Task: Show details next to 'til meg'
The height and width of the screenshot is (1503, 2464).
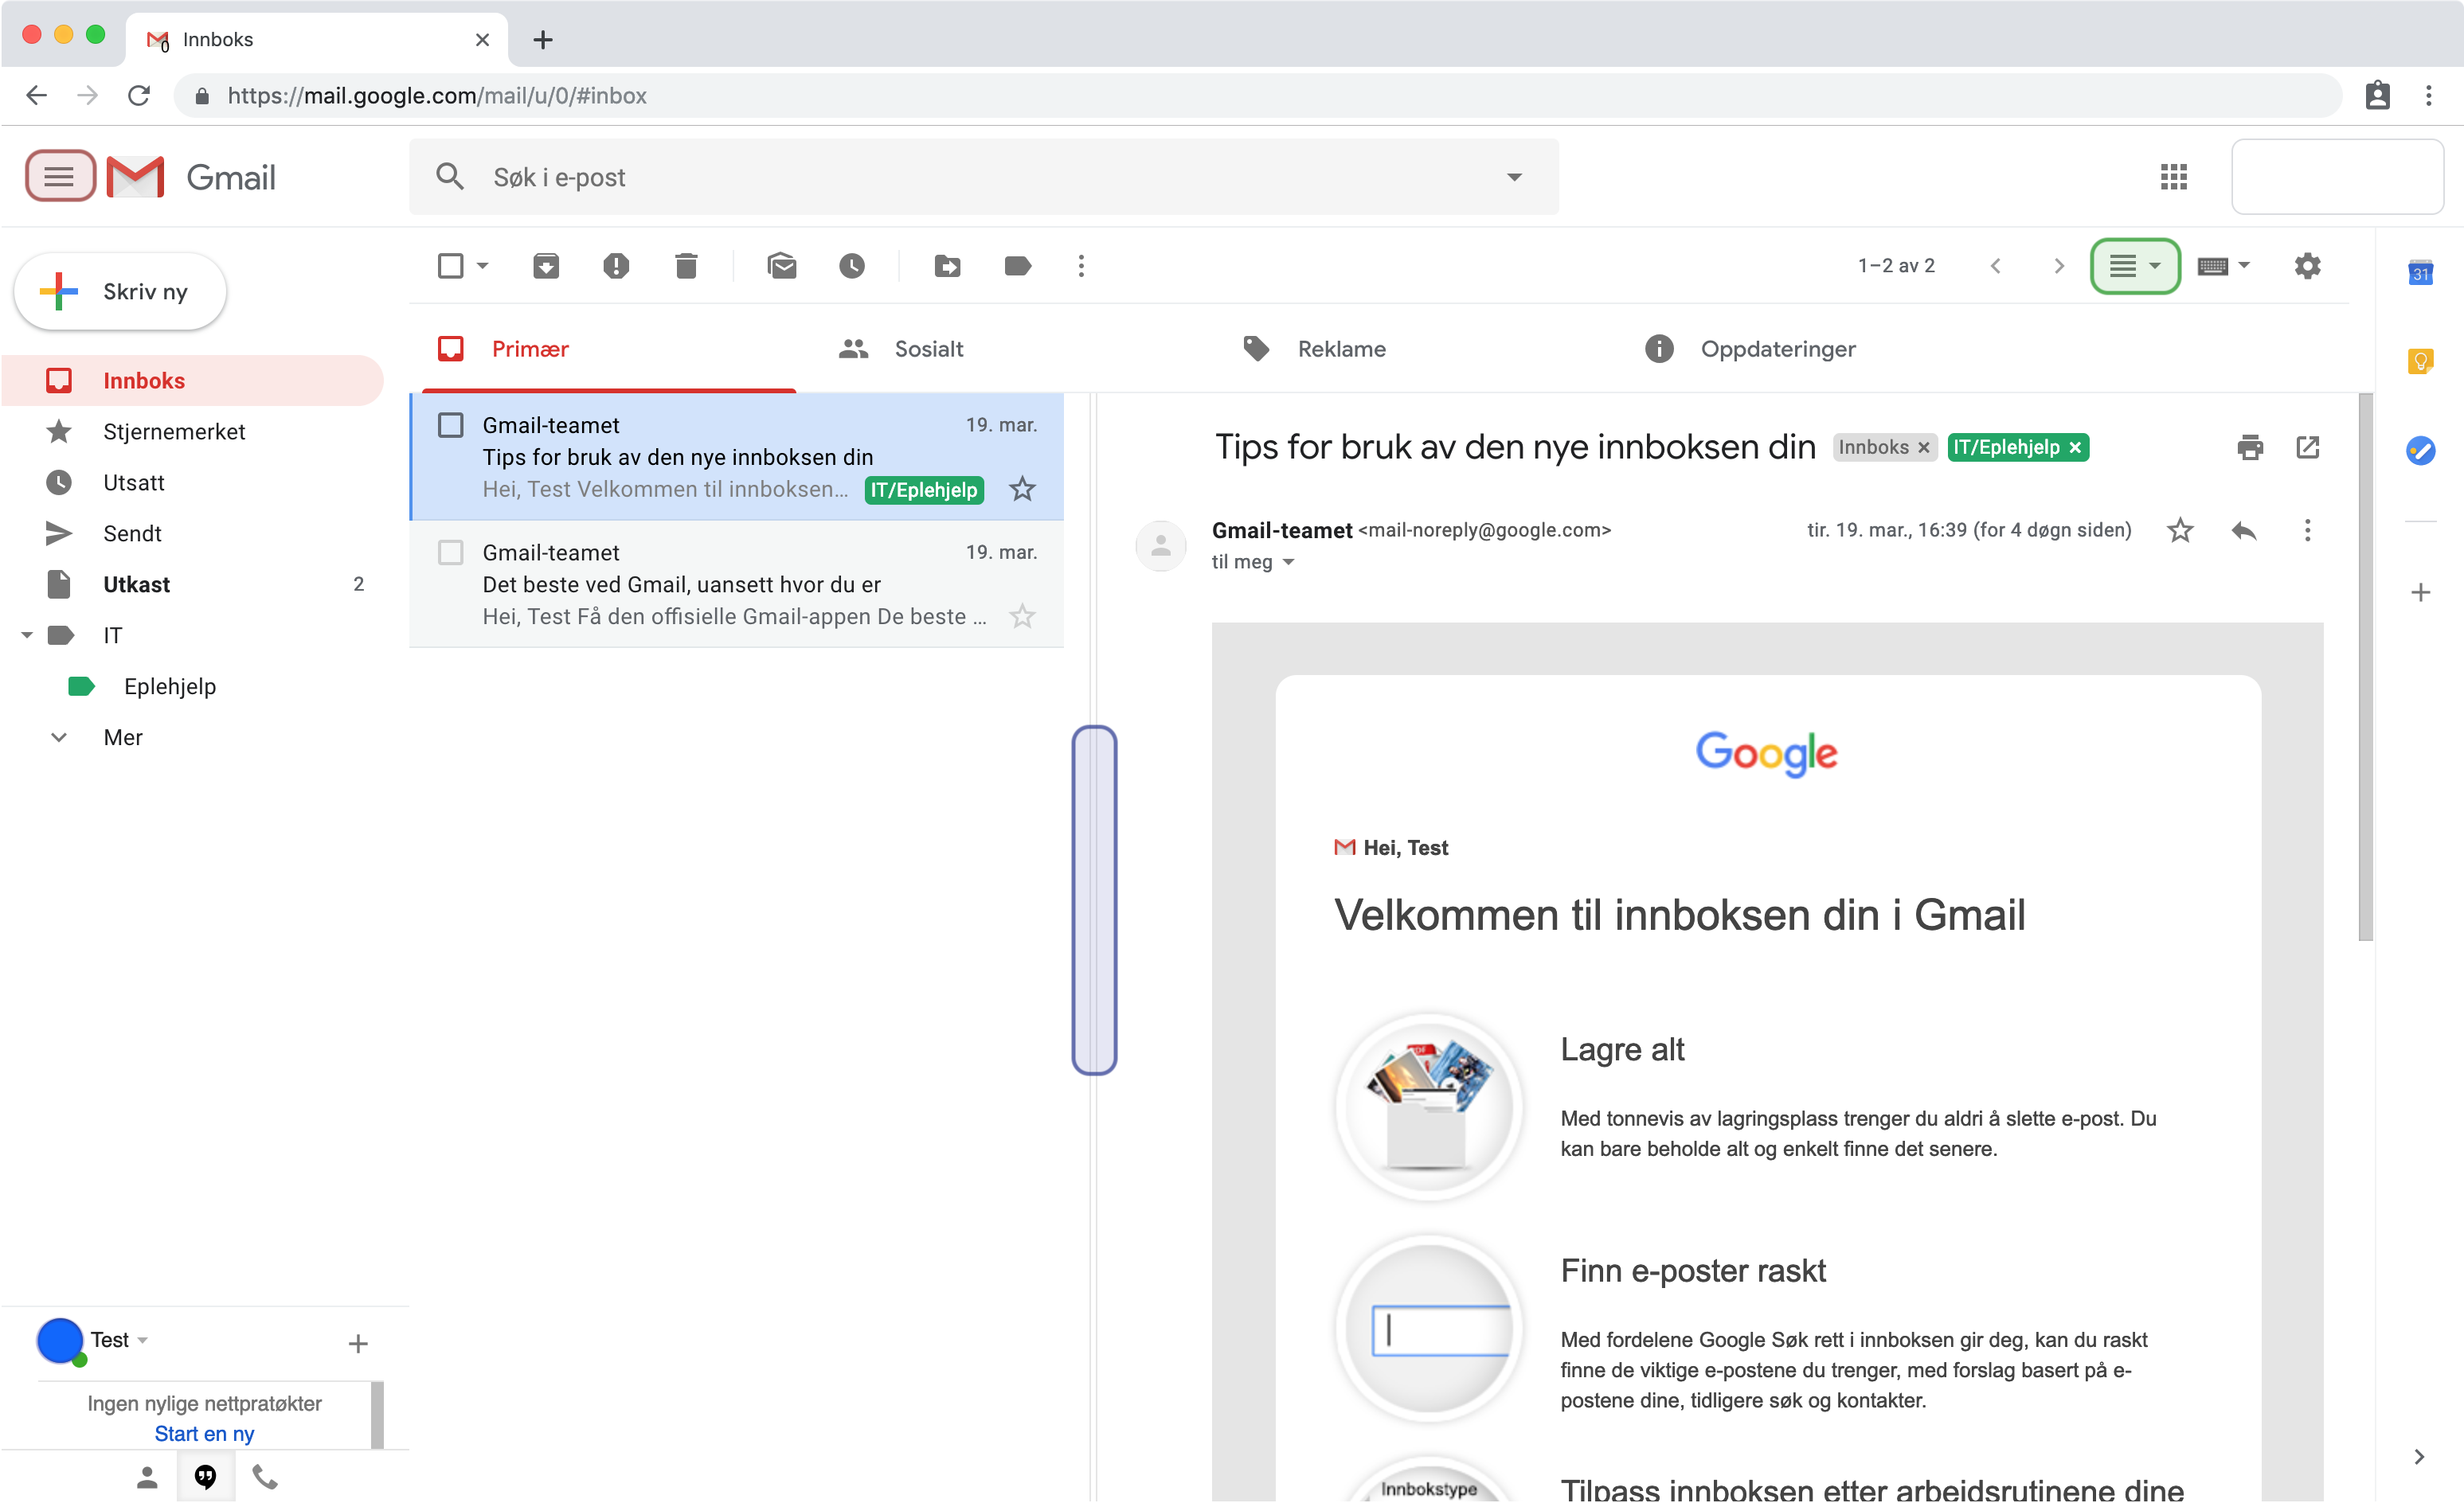Action: click(1288, 563)
